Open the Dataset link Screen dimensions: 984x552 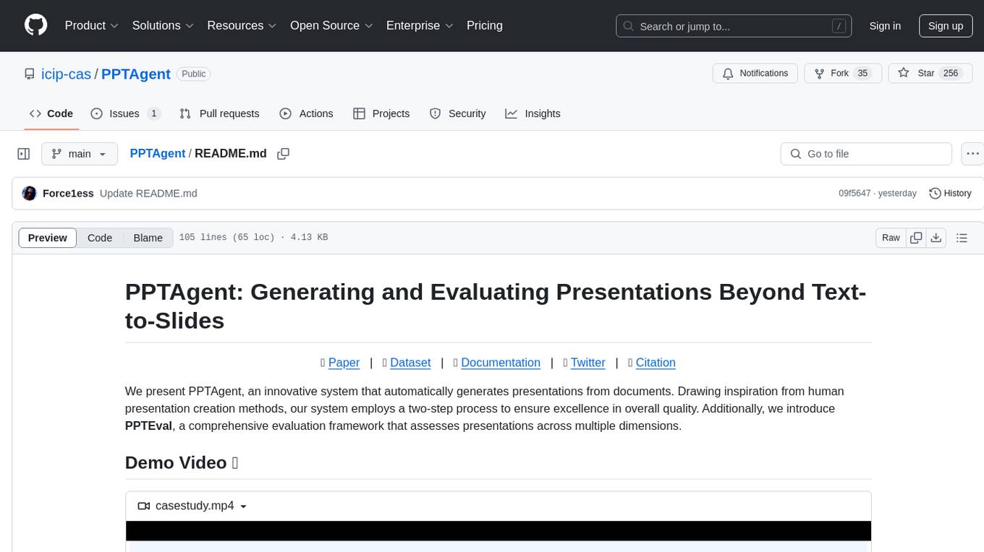pyautogui.click(x=410, y=363)
